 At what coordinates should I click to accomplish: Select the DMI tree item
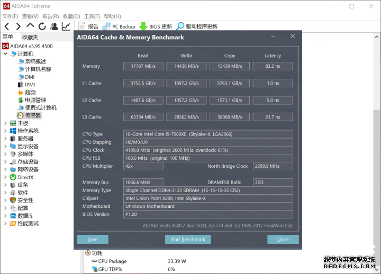pos(26,77)
